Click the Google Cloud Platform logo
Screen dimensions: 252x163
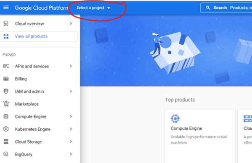pyautogui.click(x=42, y=8)
